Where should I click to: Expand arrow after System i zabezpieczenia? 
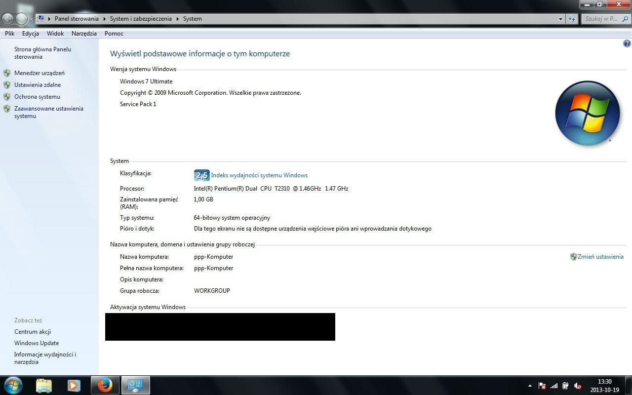click(x=177, y=19)
